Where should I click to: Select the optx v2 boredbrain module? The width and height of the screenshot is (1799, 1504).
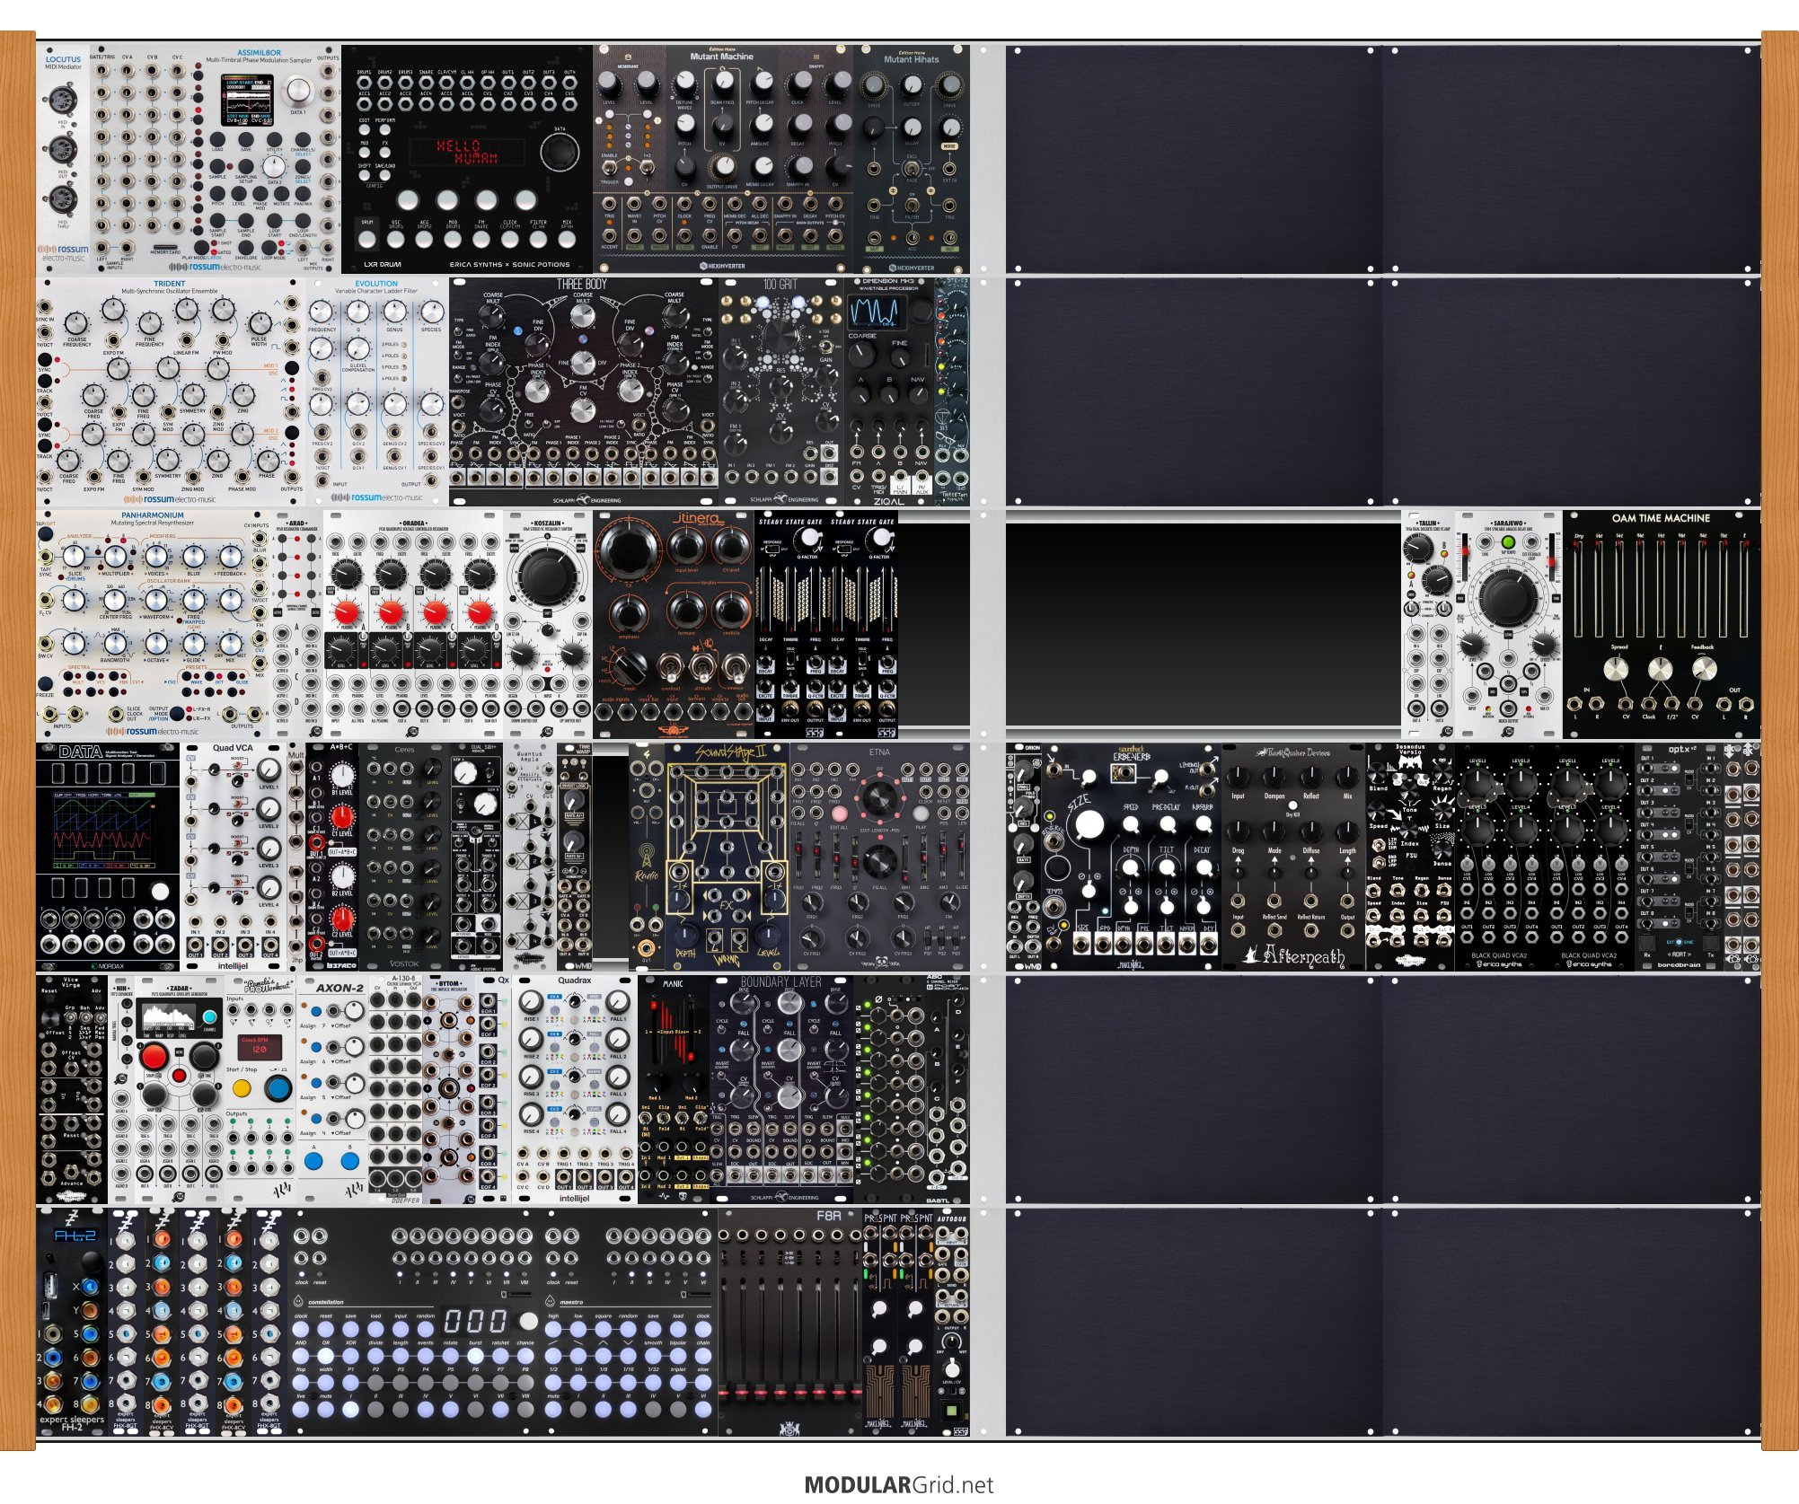pyautogui.click(x=1680, y=858)
